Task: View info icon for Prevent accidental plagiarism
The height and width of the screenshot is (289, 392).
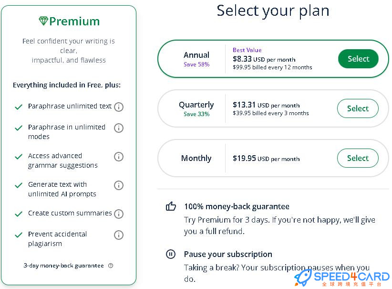Action: (x=119, y=235)
